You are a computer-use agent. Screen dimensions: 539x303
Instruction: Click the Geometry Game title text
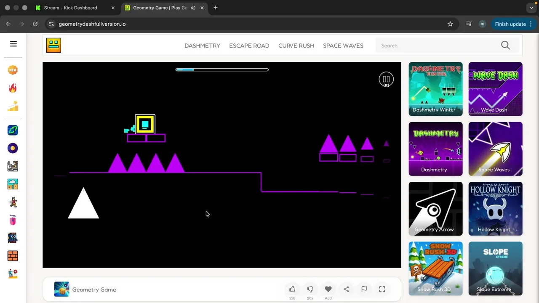(94, 290)
